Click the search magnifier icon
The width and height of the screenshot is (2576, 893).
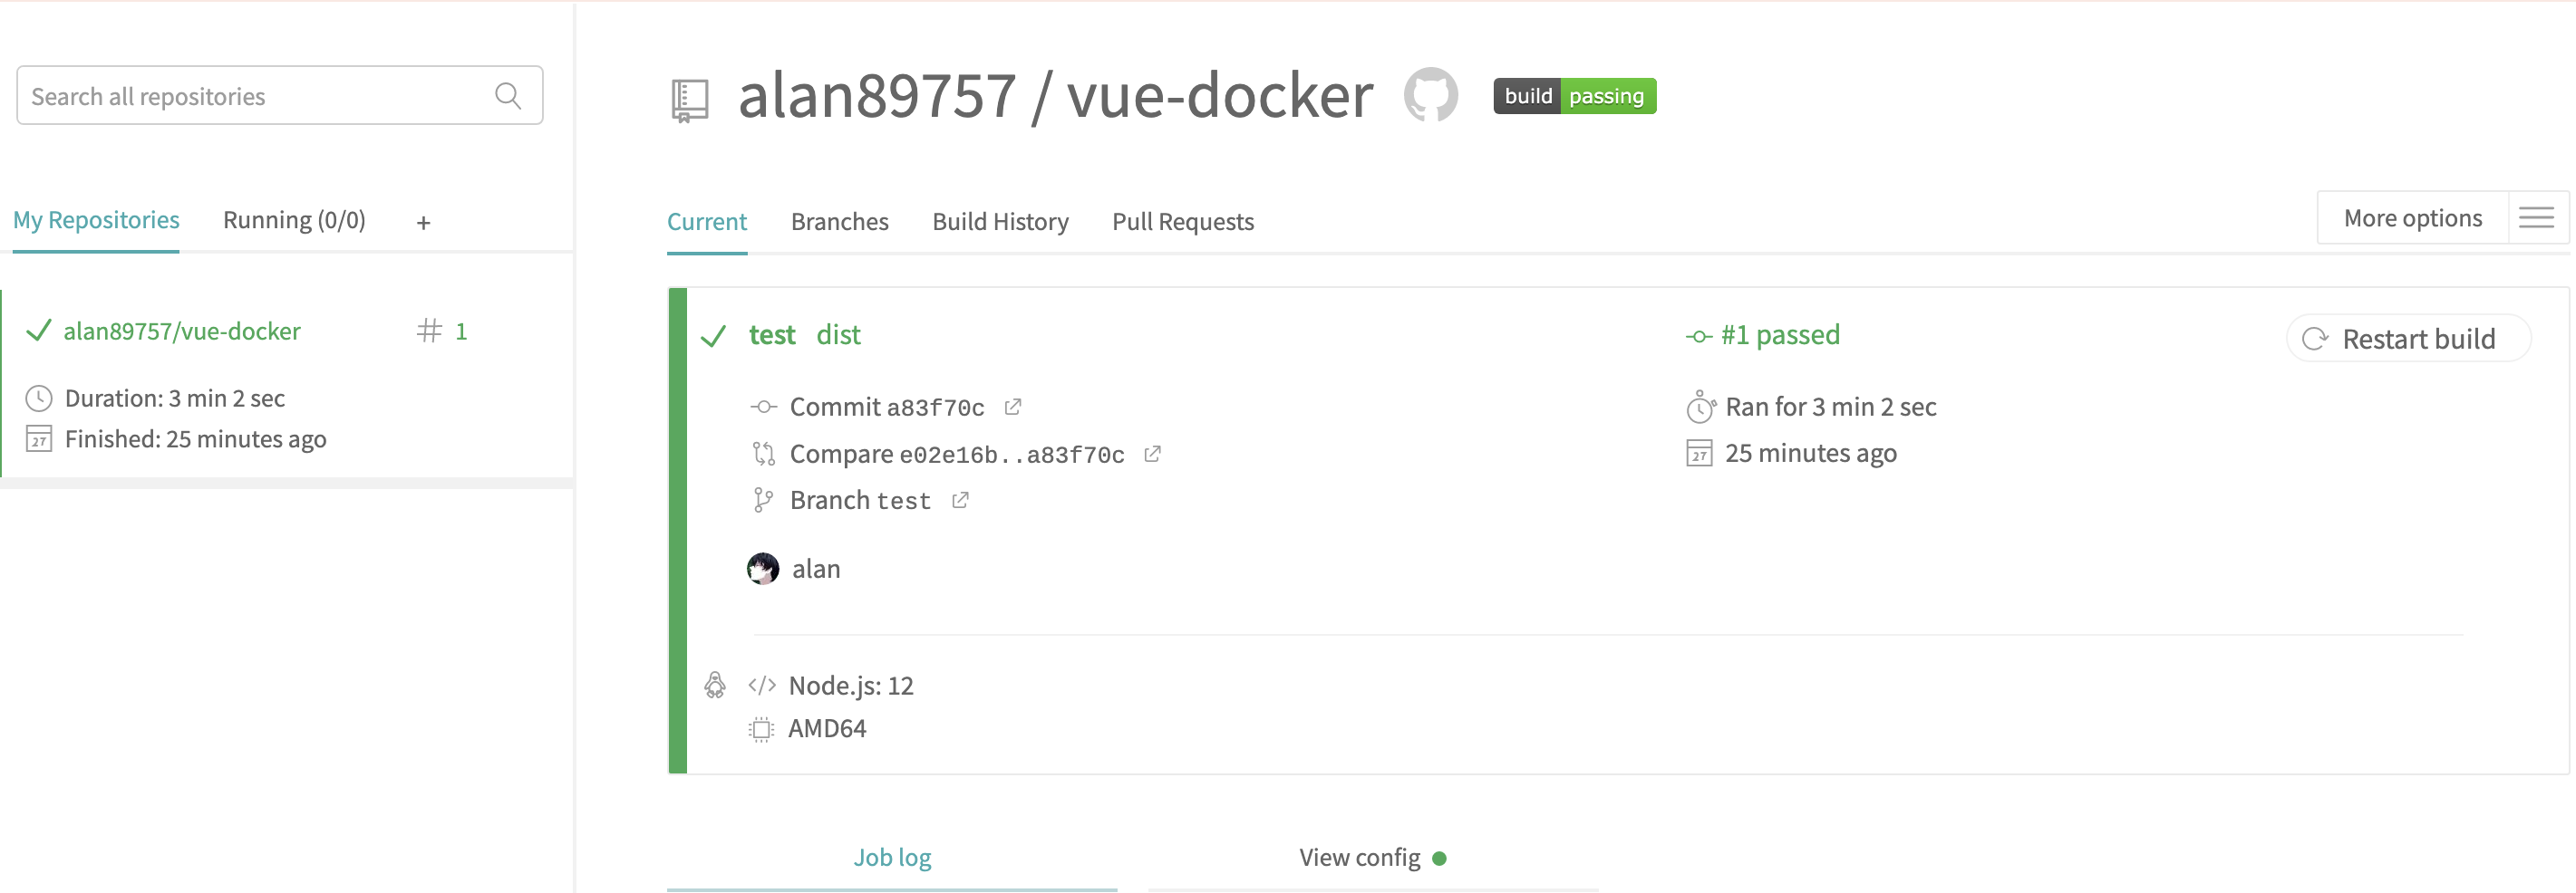[508, 96]
